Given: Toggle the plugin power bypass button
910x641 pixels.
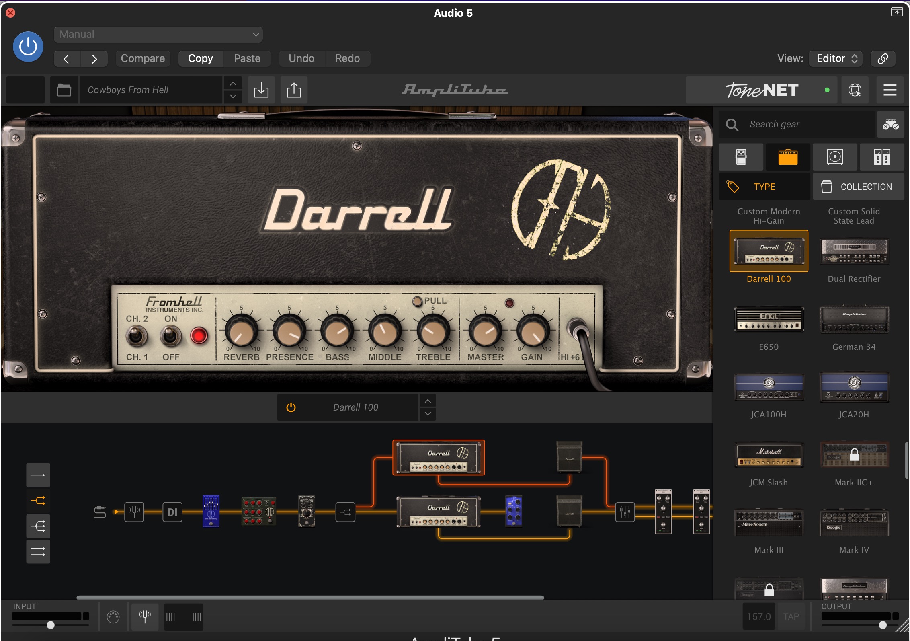Looking at the screenshot, I should [x=28, y=47].
